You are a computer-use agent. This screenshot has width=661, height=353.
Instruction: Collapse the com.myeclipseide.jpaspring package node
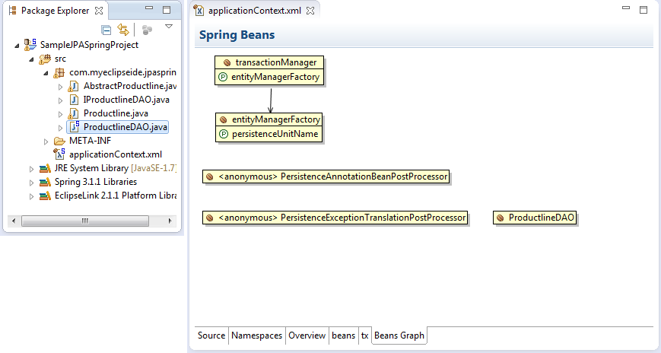pos(46,73)
